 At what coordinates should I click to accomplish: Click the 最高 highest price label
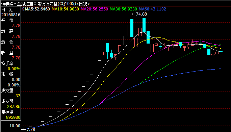tap(7, 31)
